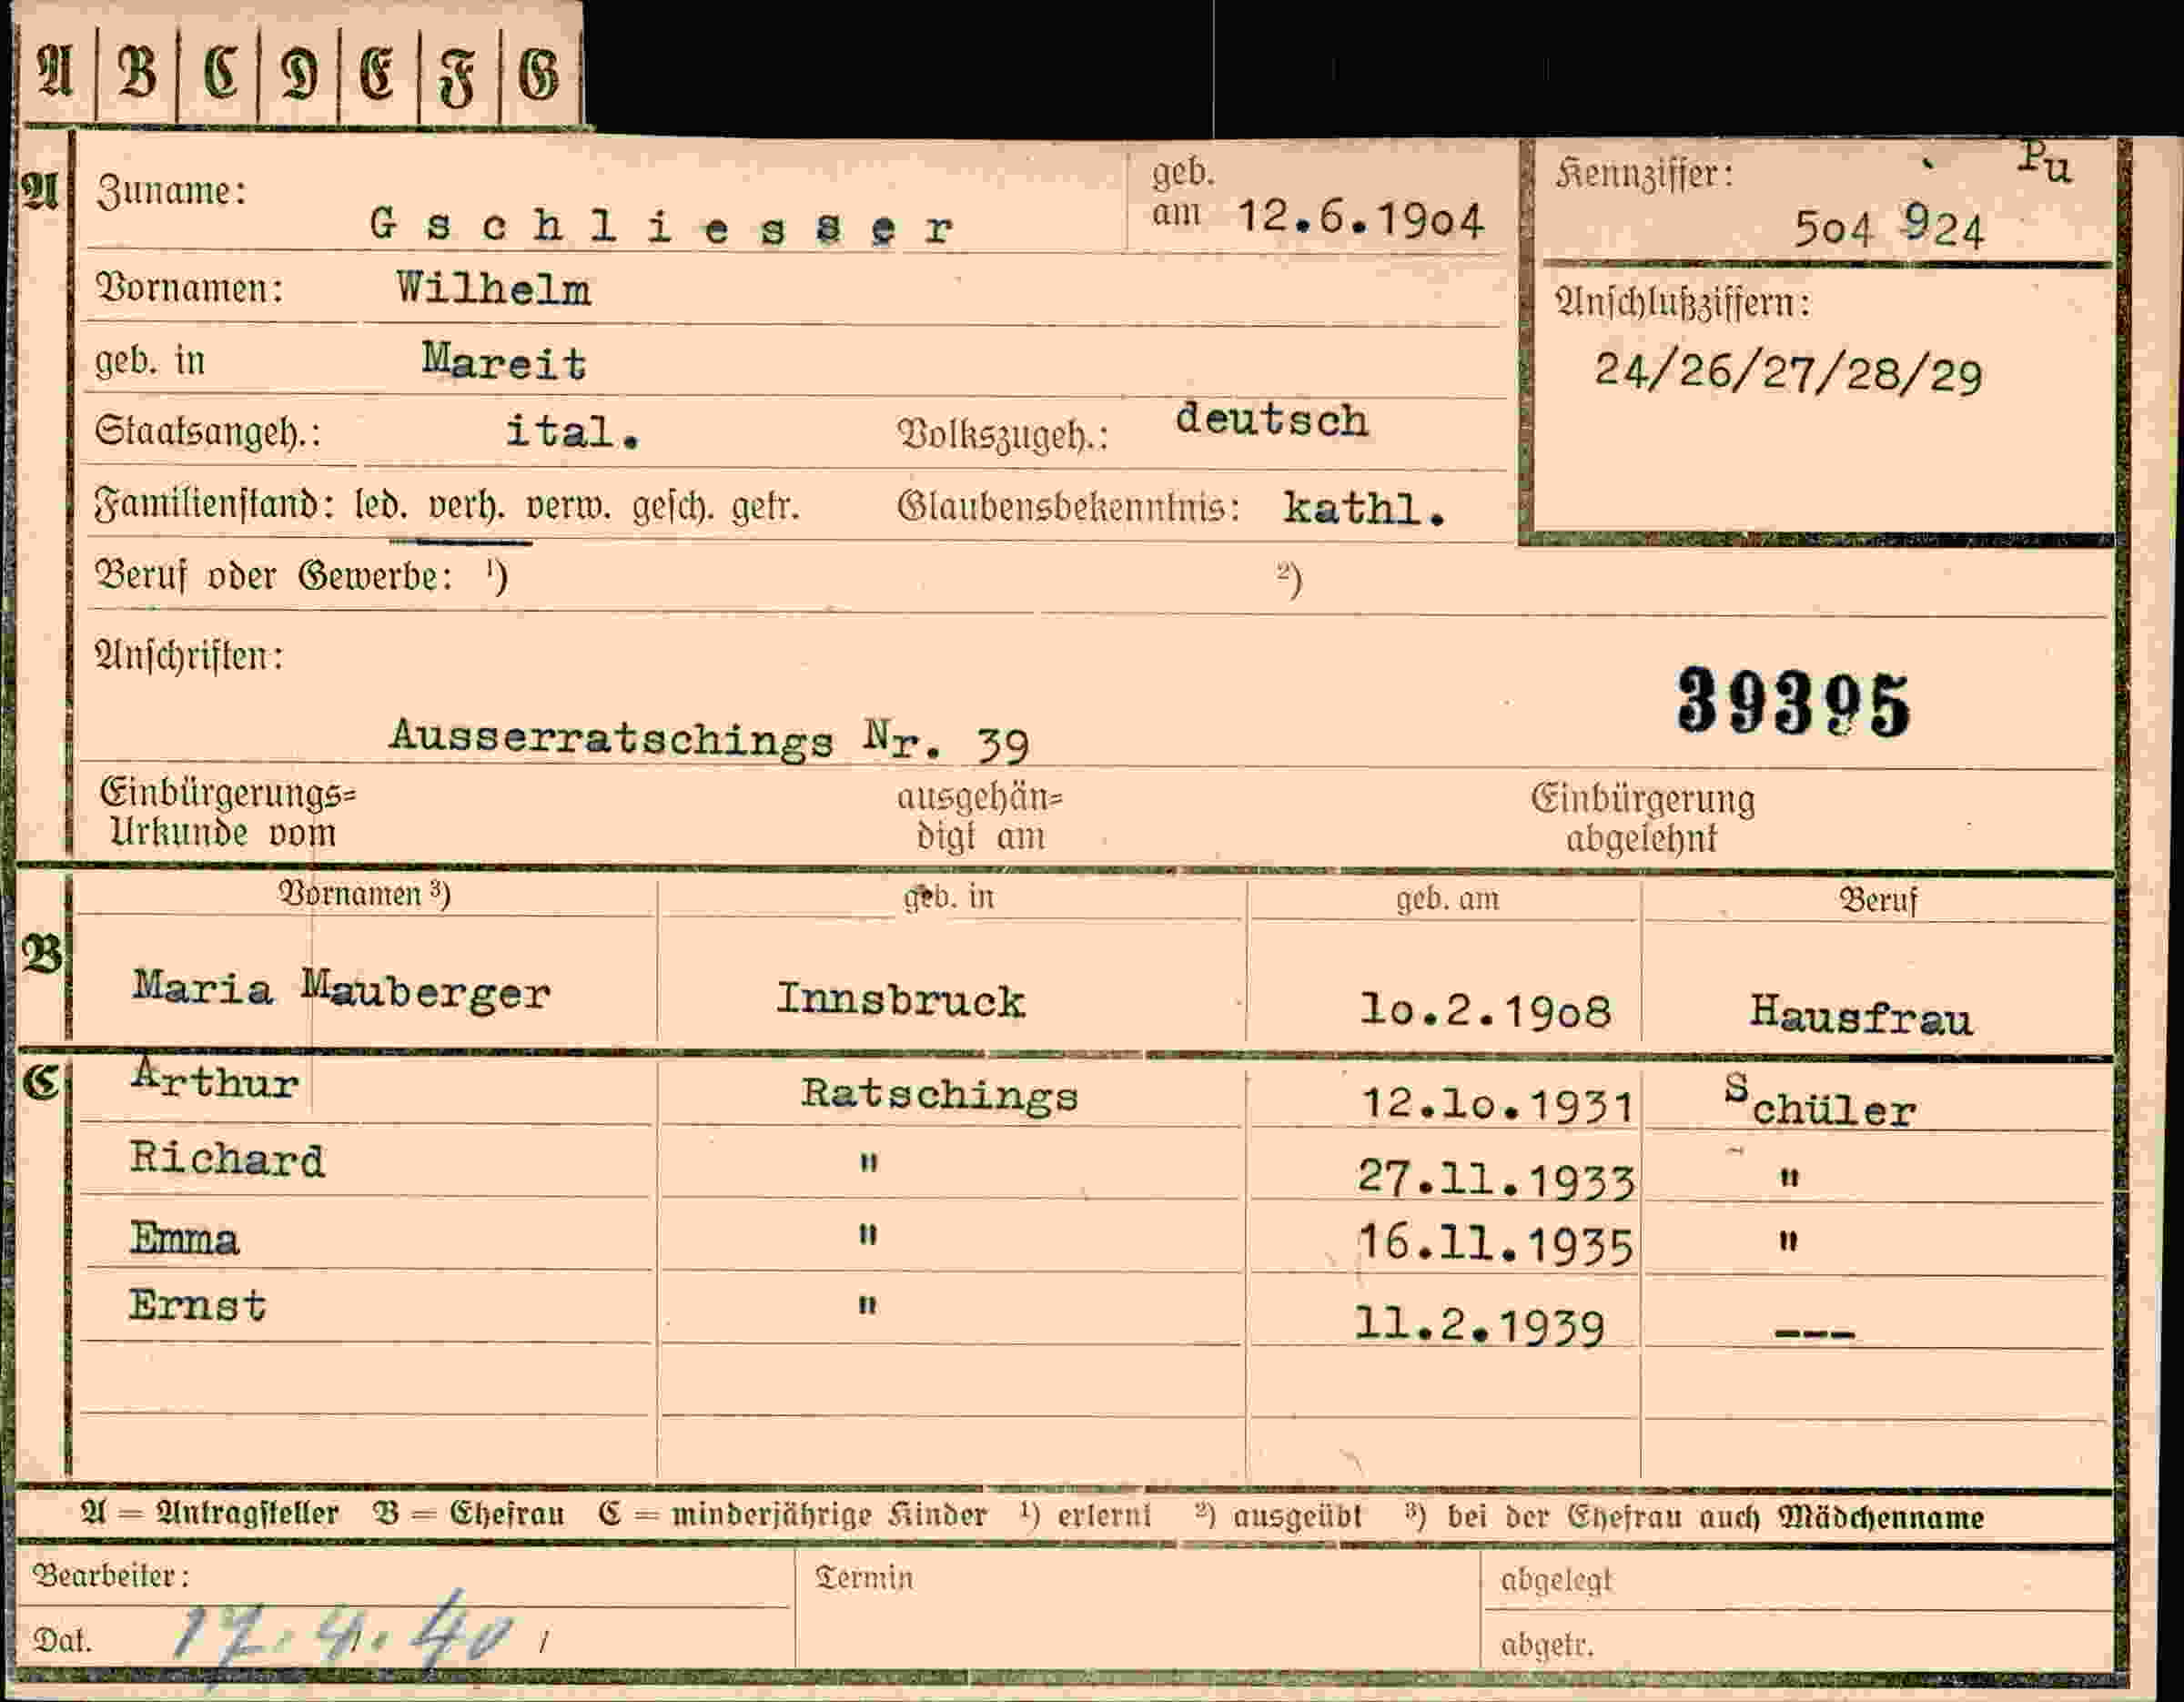
Task: Click the ausgehändigt am label
Action: click(x=979, y=817)
